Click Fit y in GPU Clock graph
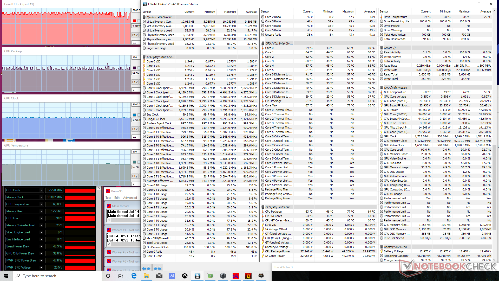Screen dimensions: 499x281 (x=135, y=129)
